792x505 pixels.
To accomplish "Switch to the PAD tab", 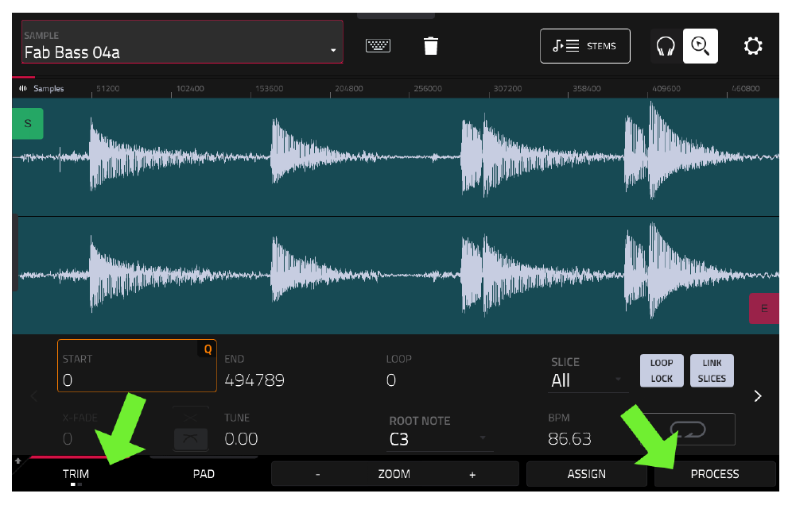I will tap(204, 474).
